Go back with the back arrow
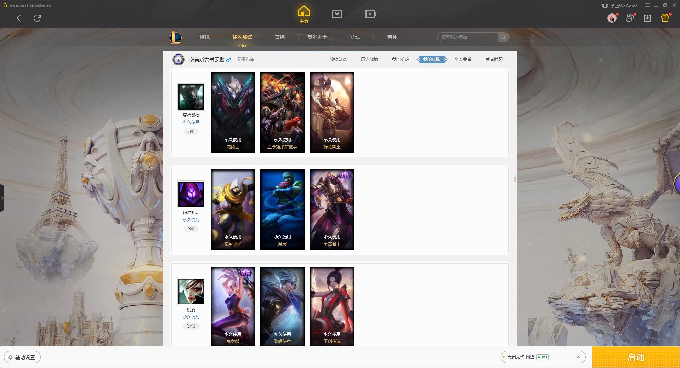Screen dimensions: 680x368 (19, 18)
